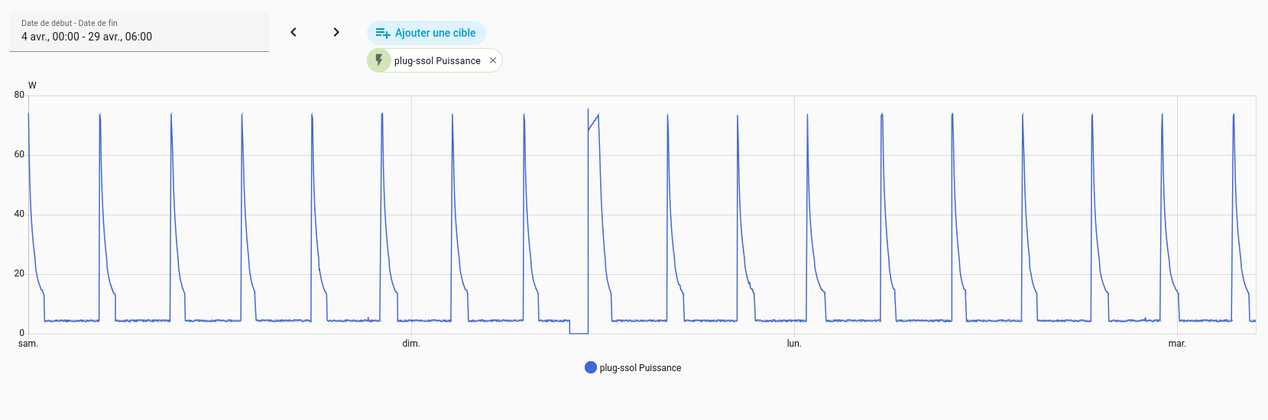Screen dimensions: 1268x420
Task: Click the 'mar.' x-axis label
Action: point(1177,344)
